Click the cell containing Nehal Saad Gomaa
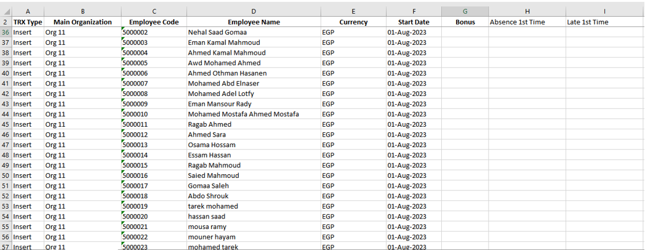The height and width of the screenshot is (250, 645). coord(254,32)
